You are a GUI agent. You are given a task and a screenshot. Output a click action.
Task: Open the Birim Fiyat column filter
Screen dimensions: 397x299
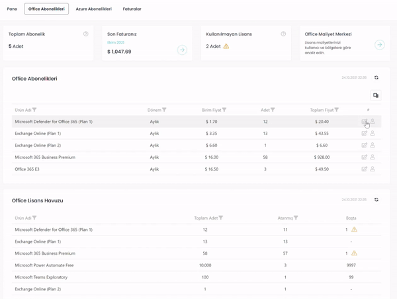224,110
